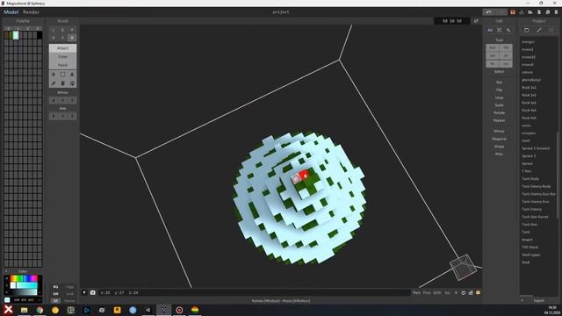Select the P pattern brush mode
This screenshot has height=316, width=562.
(x=72, y=30)
